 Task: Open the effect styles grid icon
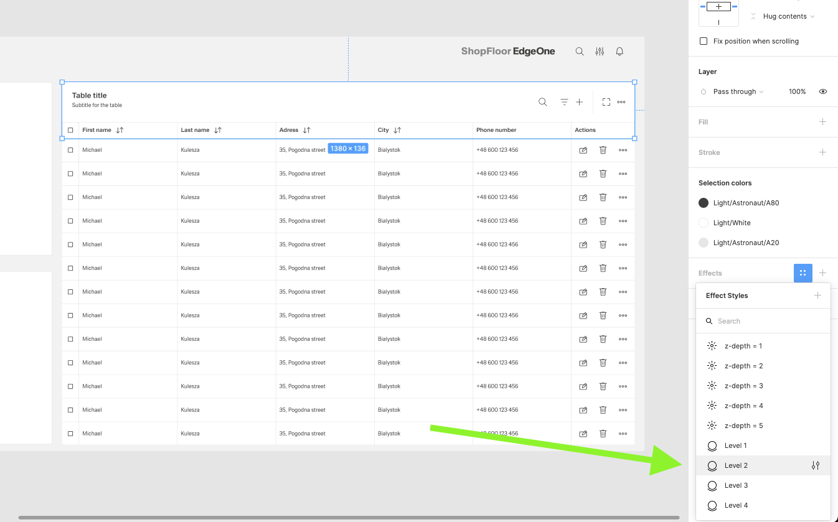coord(803,273)
